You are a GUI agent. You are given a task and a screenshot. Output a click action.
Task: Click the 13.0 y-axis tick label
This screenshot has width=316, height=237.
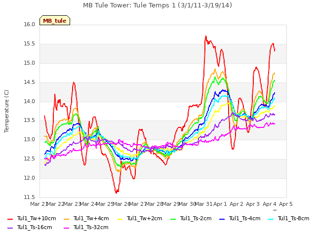point(30,140)
